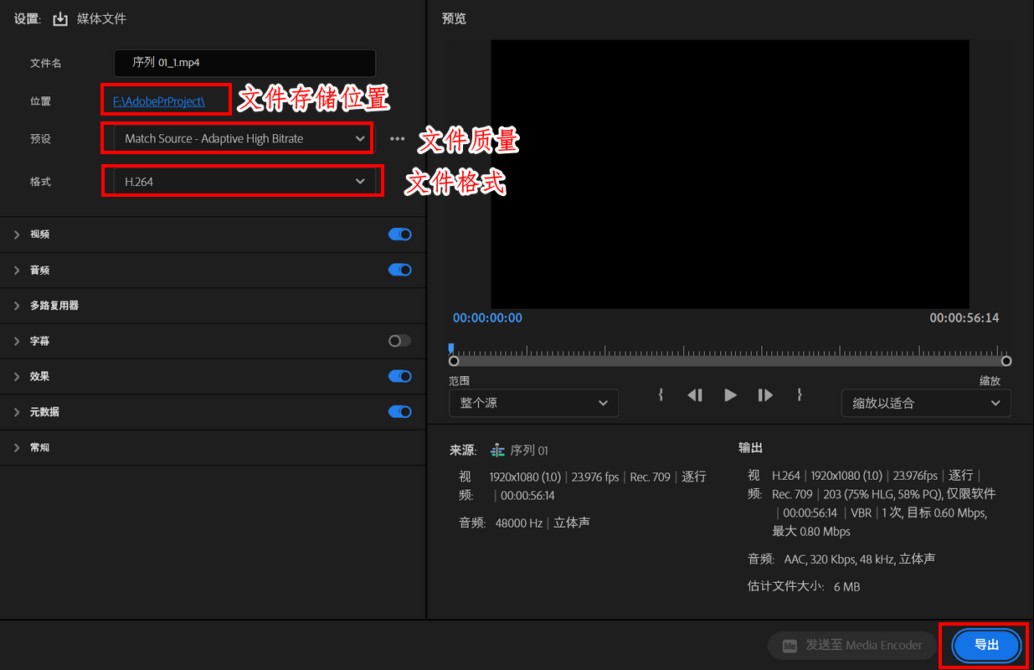Open preset options three-dot menu

point(398,138)
